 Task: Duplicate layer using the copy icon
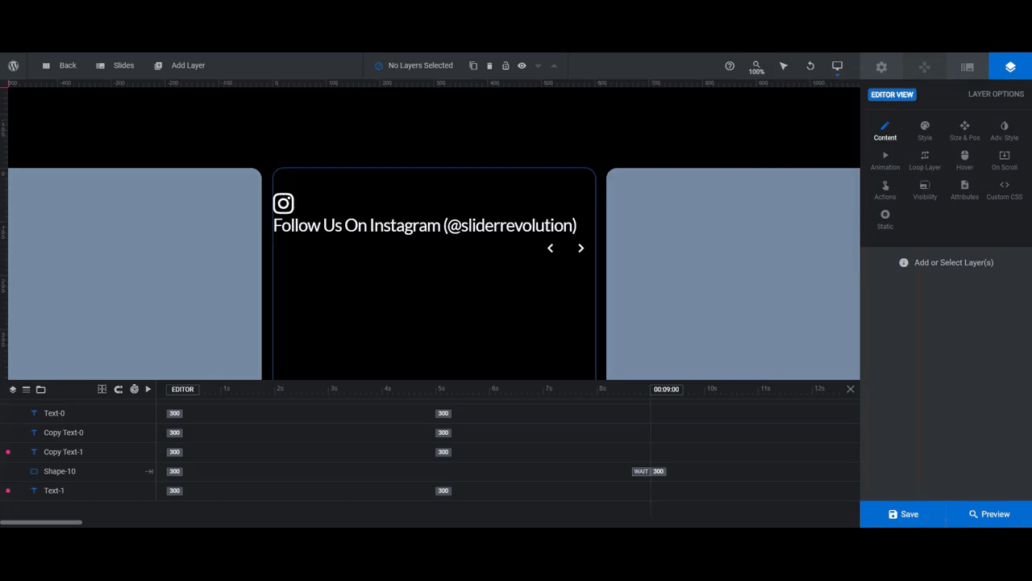473,65
